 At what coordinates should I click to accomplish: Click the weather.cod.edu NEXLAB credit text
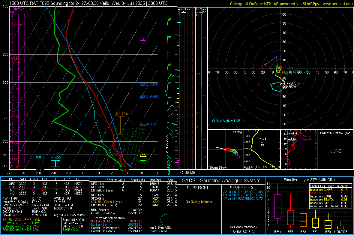tap(291, 4)
